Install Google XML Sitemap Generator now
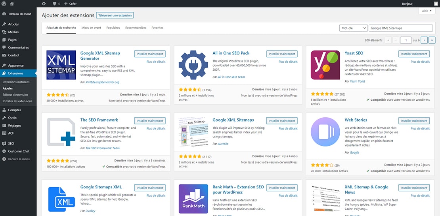 [x=150, y=54]
